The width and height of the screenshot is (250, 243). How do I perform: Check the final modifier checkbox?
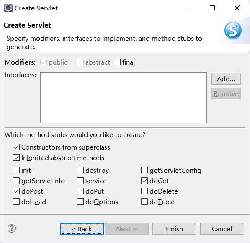(117, 62)
